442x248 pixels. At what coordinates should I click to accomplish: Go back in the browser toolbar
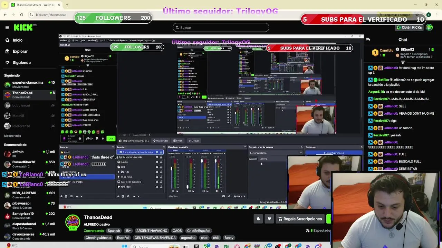click(5, 15)
